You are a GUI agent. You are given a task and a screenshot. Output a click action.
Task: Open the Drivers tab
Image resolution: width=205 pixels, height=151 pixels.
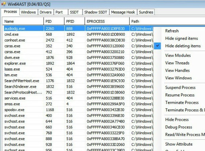coord(45,12)
